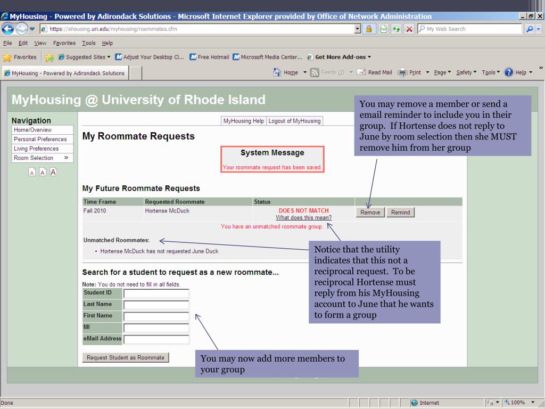Open the Tools menu in menu bar

coord(89,43)
